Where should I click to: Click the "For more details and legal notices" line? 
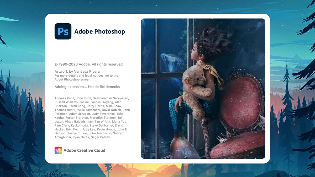(86, 76)
